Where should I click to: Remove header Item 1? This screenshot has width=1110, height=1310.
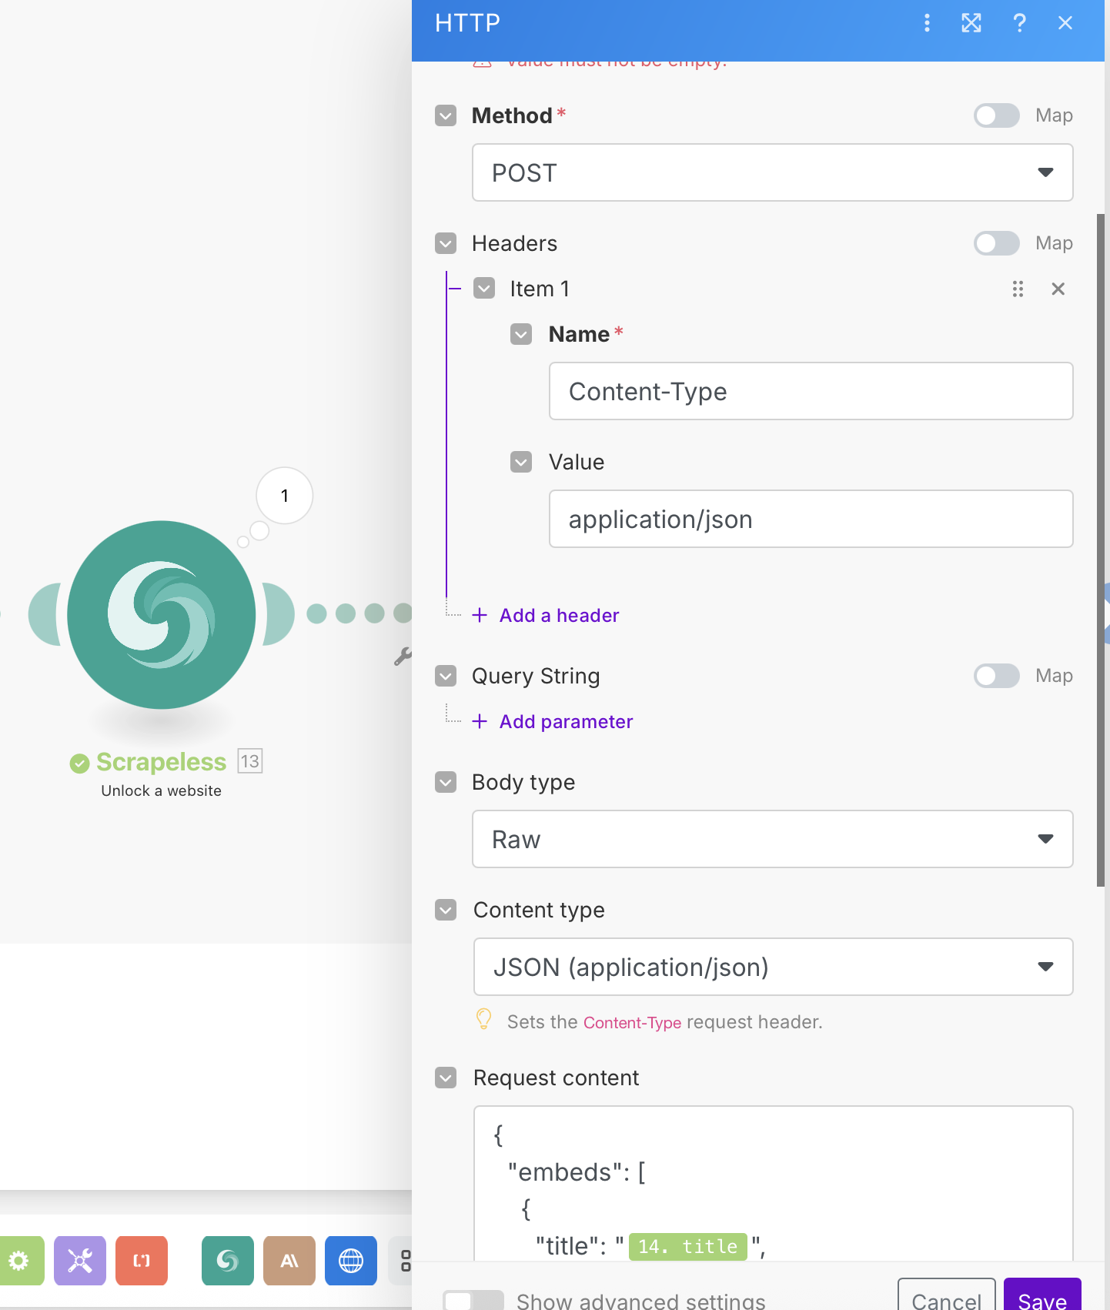click(x=1058, y=289)
